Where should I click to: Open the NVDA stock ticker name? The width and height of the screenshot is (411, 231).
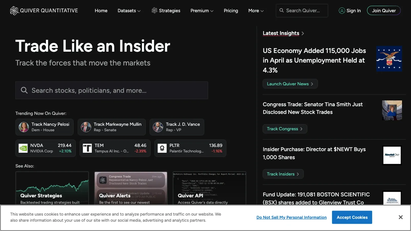[x=37, y=145]
